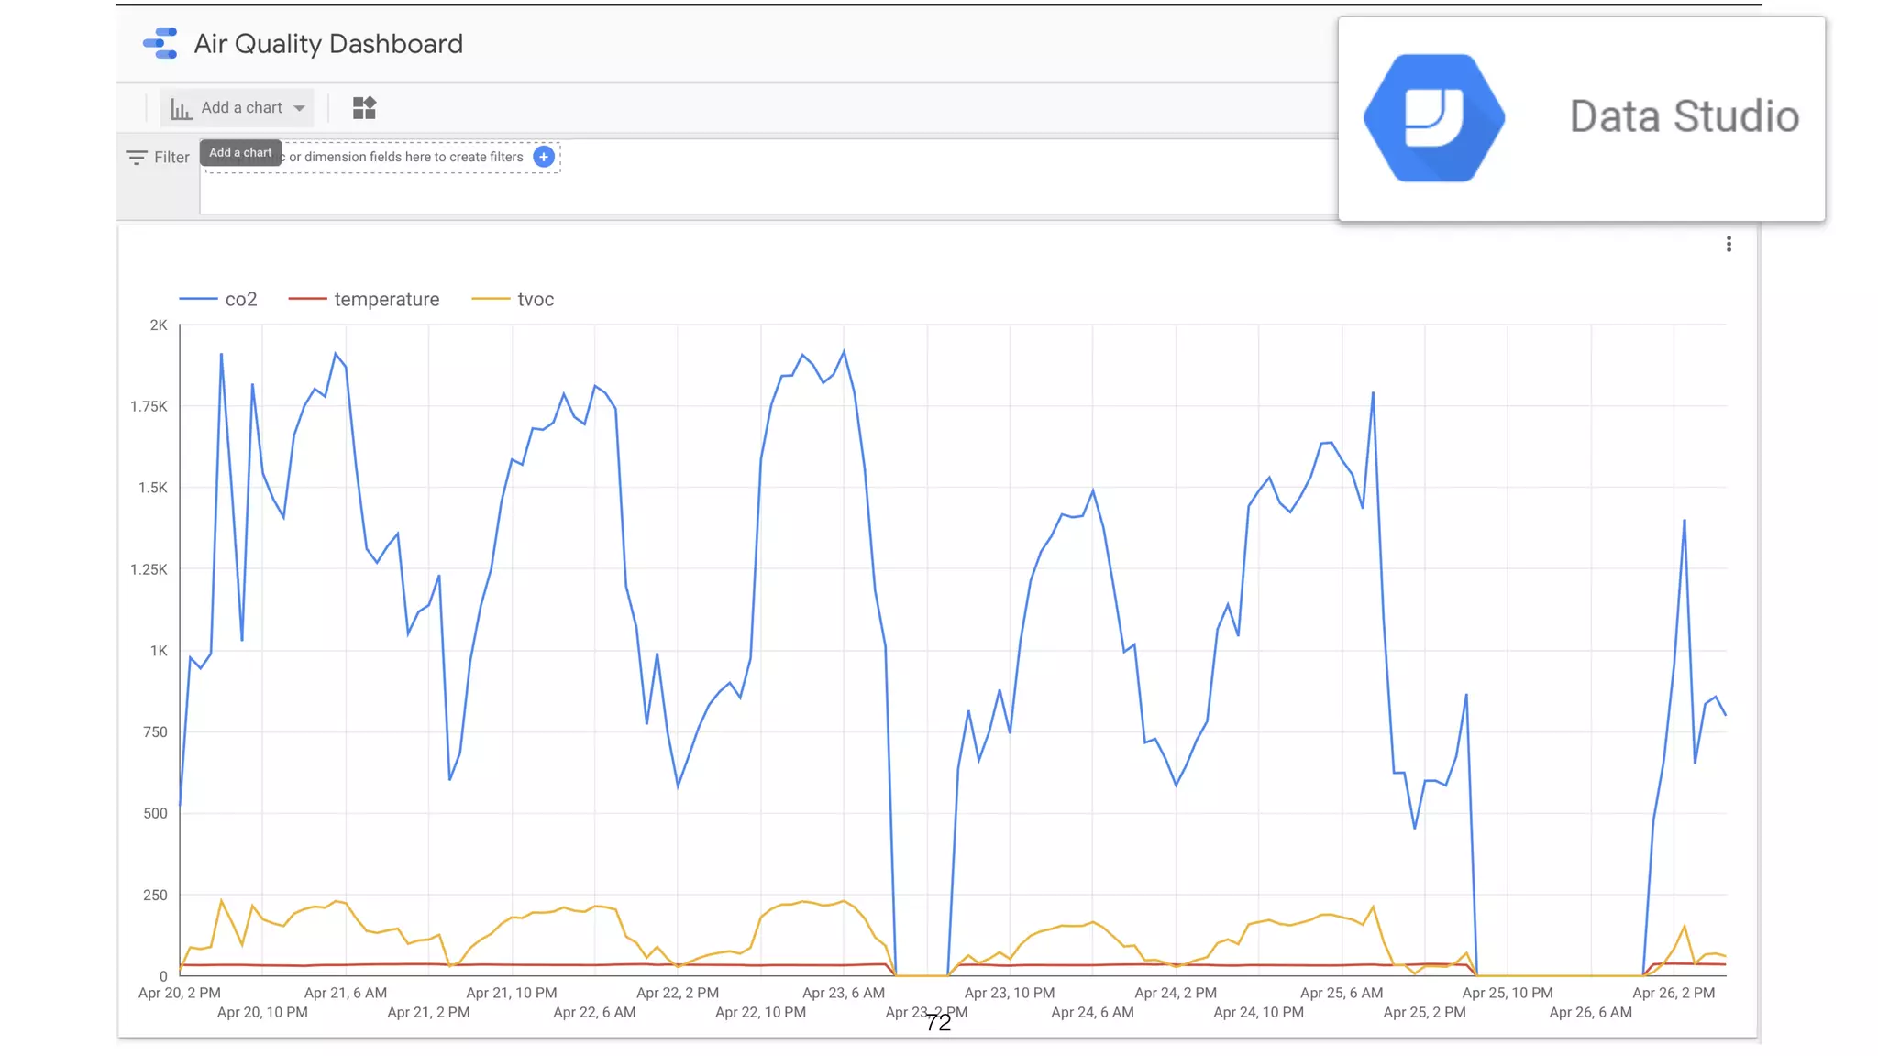Toggle the temperature series in the legend
Viewport: 1878px width, 1056px height.
[x=386, y=300]
